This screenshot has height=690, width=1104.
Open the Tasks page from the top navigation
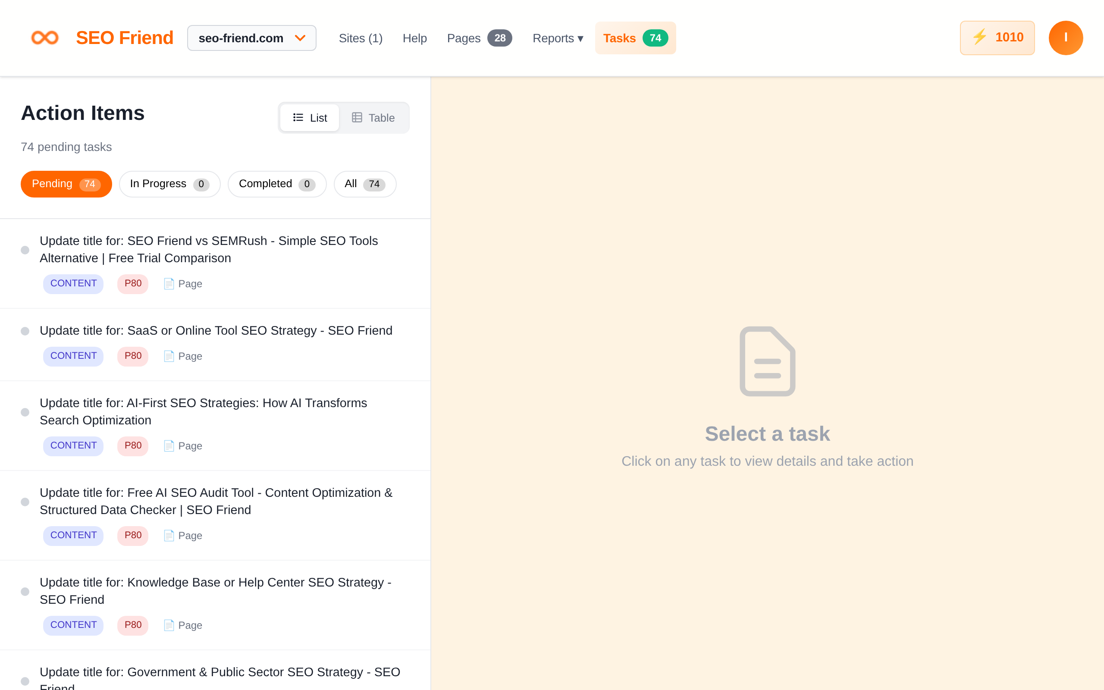[635, 38]
